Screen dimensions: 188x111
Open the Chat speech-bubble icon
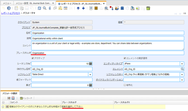(55, 8)
